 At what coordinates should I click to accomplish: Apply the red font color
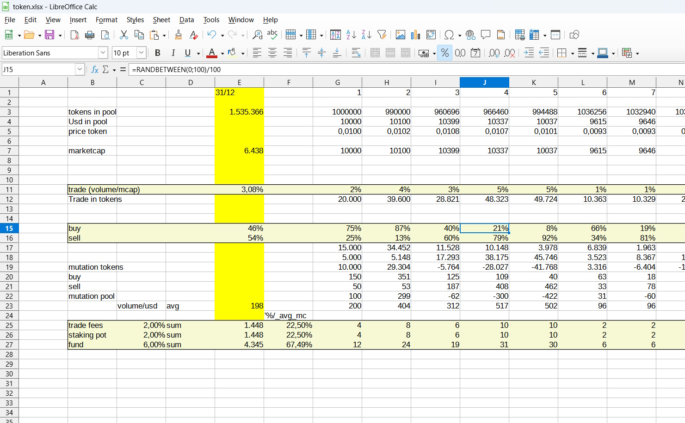coord(212,53)
